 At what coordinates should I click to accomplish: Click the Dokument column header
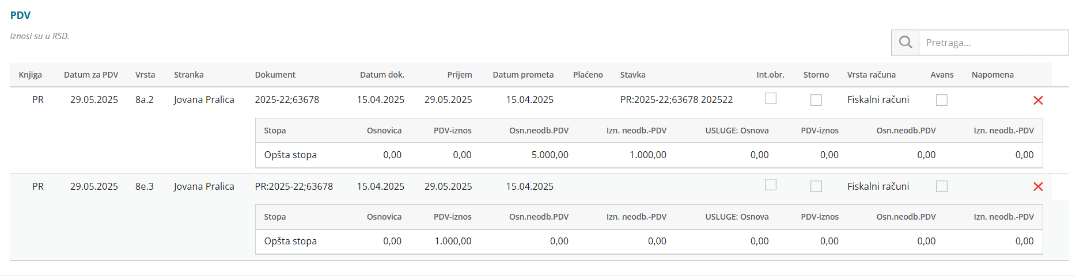(x=275, y=75)
